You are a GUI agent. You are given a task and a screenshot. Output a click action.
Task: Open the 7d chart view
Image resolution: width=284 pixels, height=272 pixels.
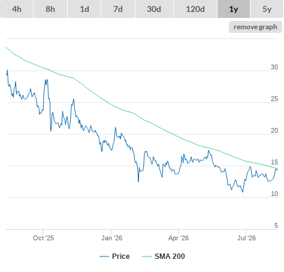(x=118, y=9)
